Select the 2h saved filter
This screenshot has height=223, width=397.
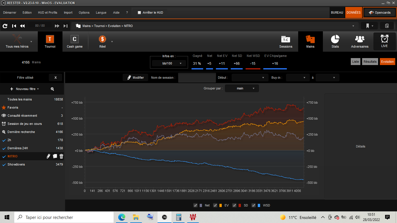(x=32, y=140)
